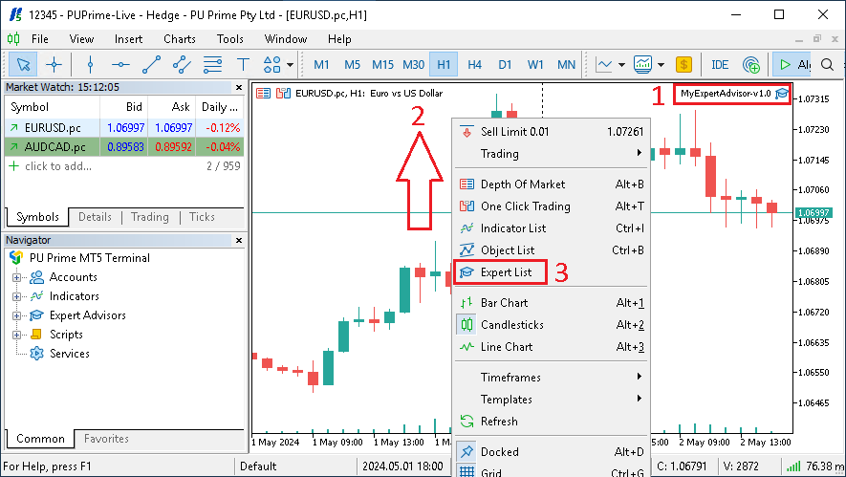Choose Expert List in context menu
Image resolution: width=846 pixels, height=477 pixels.
tap(551, 272)
